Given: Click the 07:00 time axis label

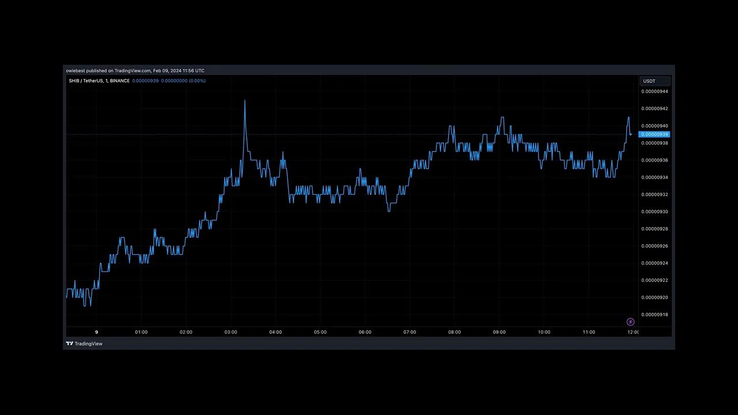Looking at the screenshot, I should coord(409,332).
